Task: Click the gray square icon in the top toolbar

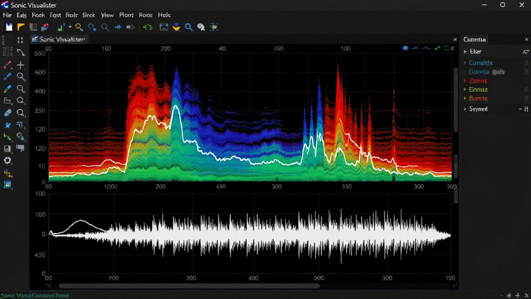Action: coord(33,27)
